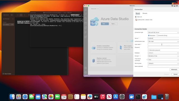179x101 pixels.
Task: Open the Connections view in the activity bar
Action: tap(86, 10)
